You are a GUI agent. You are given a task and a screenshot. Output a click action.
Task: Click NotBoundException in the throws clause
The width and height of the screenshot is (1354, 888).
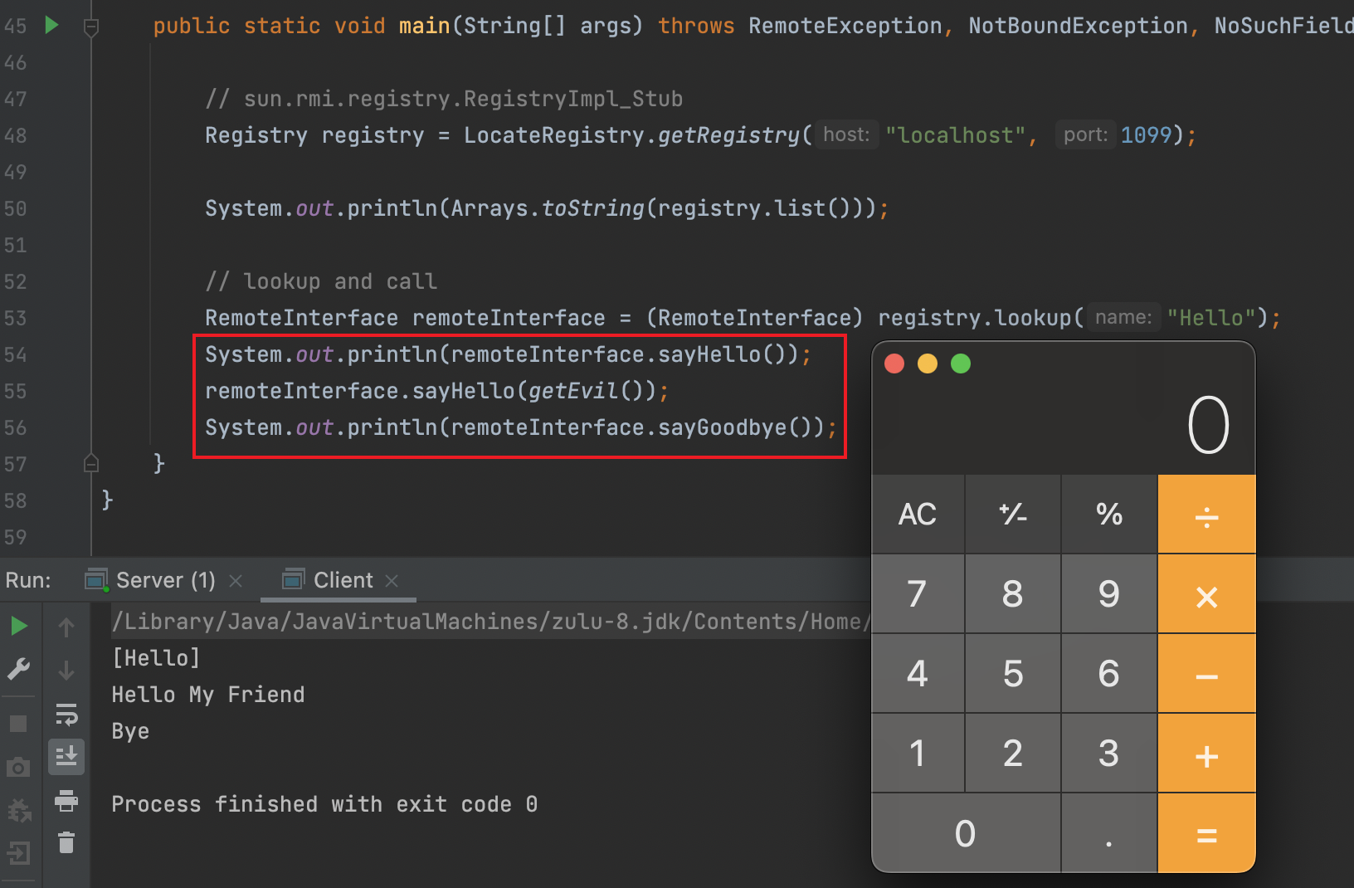pyautogui.click(x=1078, y=26)
